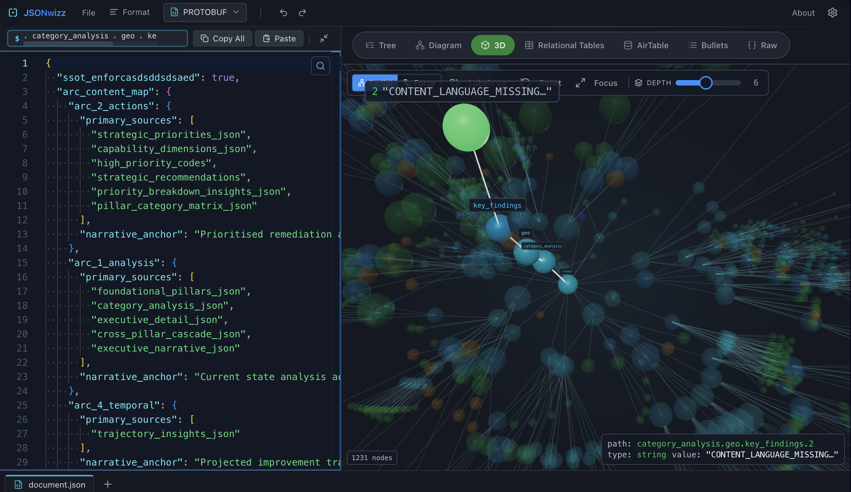Click the category_analysis node label
The image size is (851, 492).
point(543,246)
